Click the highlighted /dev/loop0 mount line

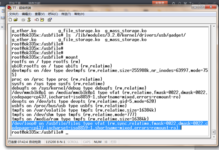click(x=110, y=126)
